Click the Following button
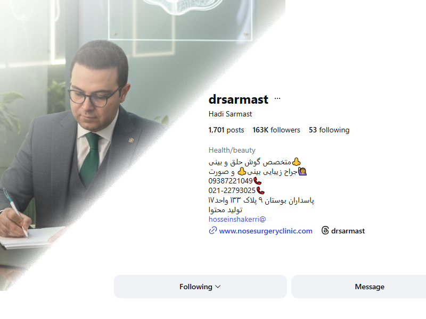The image size is (426, 319). click(x=200, y=287)
